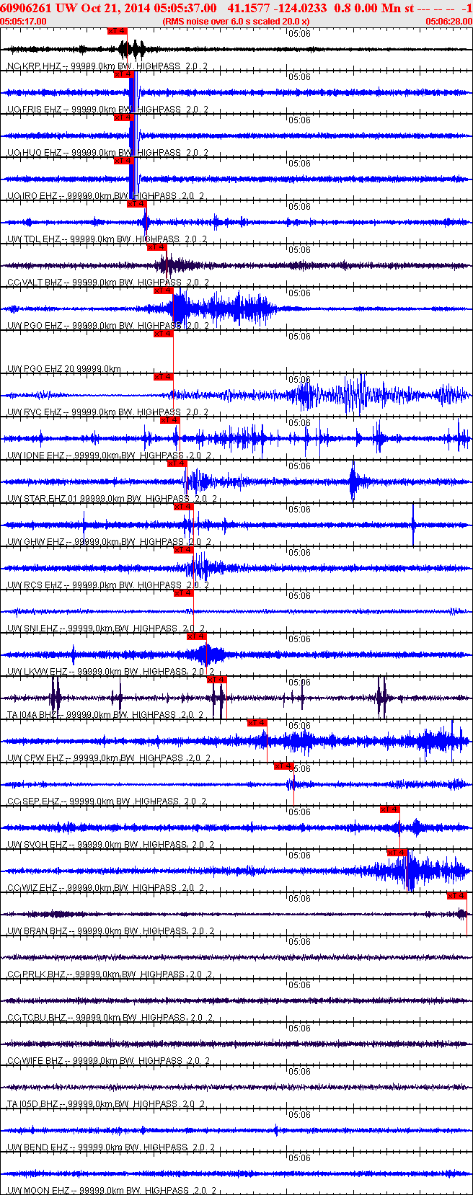Click the red pick flag on GHW trace

point(183,507)
